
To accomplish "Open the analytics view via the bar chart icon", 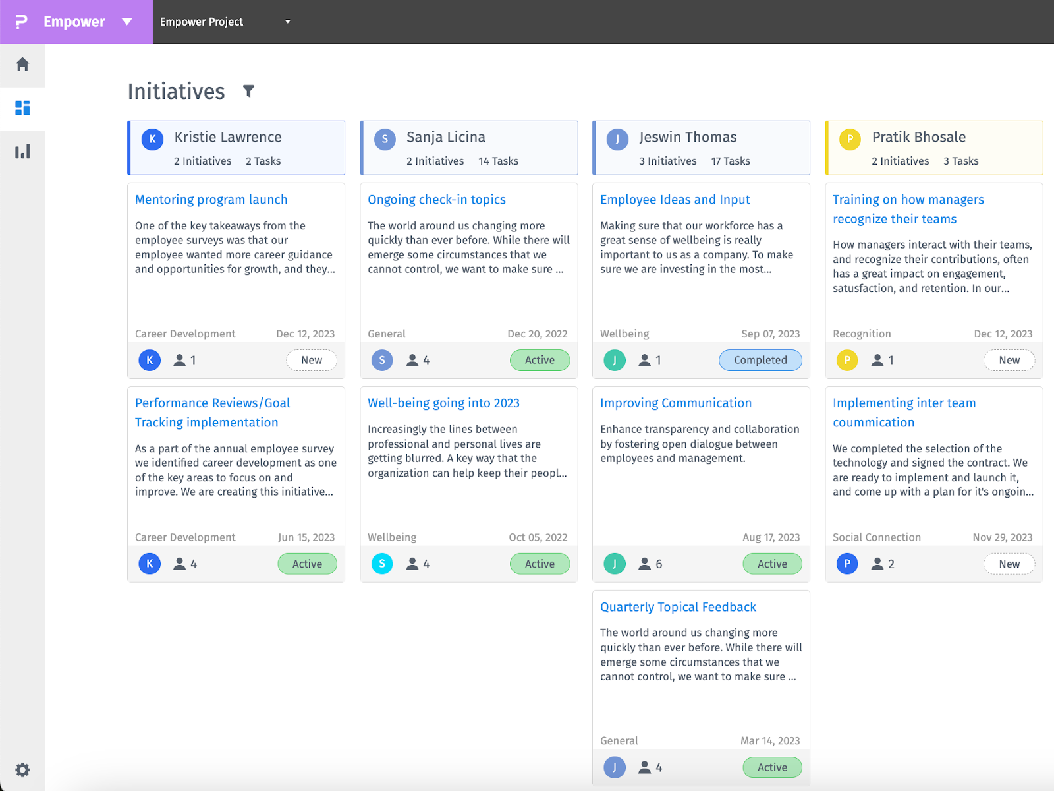I will pos(22,151).
